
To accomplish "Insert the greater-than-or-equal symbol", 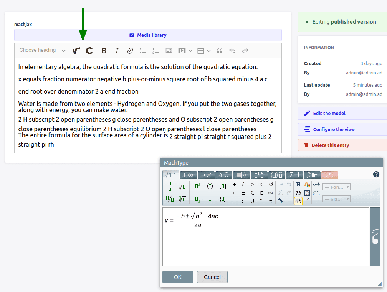I will click(x=252, y=185).
